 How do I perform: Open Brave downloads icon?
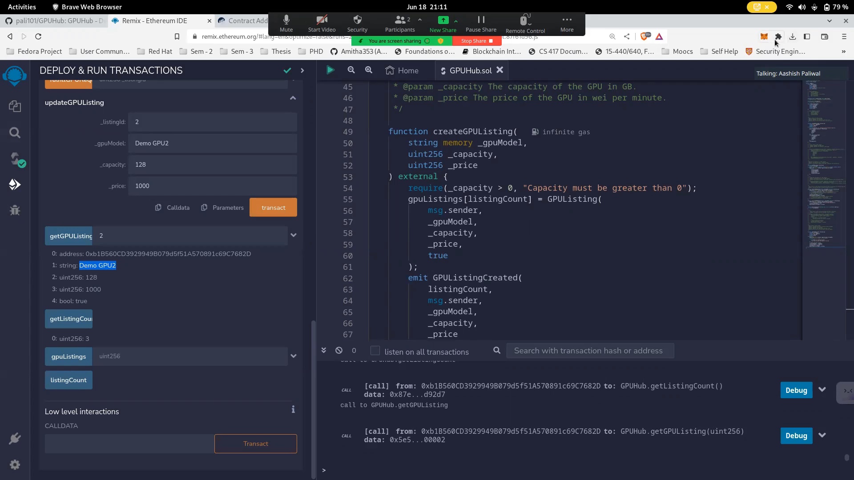pyautogui.click(x=792, y=36)
